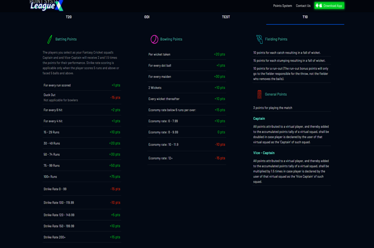Switch to the T20 tab
Viewport: 374px width, 248px height.
click(69, 17)
